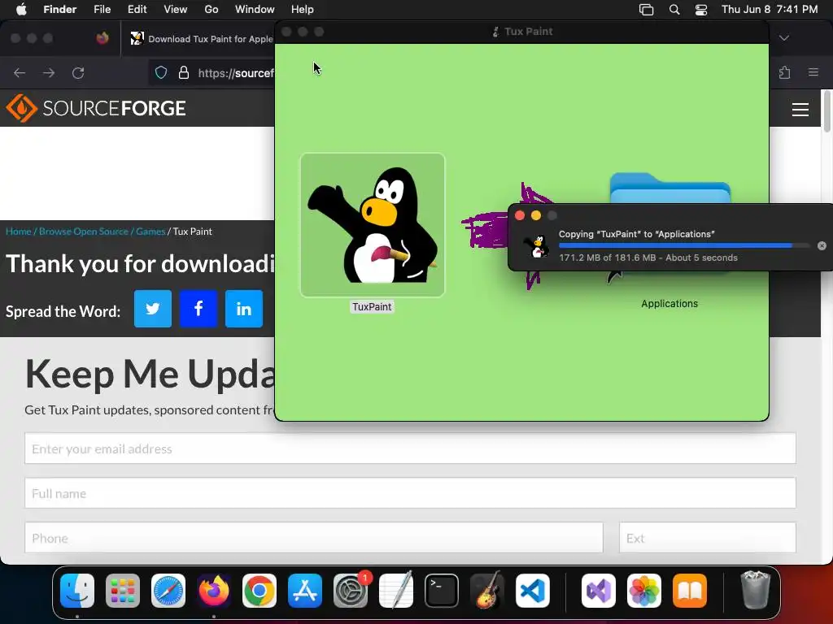Click the date and time clock

[770, 10]
